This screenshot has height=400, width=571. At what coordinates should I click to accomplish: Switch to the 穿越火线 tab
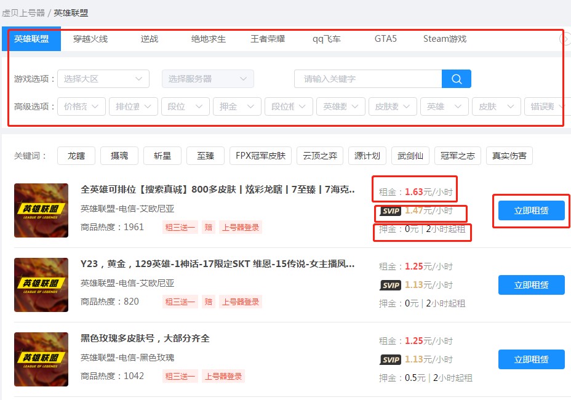click(x=90, y=39)
